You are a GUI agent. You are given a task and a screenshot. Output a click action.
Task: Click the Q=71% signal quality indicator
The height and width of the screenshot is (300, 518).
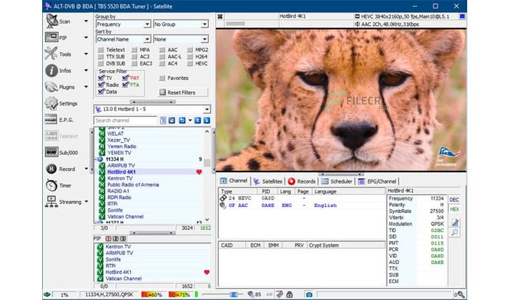click(179, 294)
